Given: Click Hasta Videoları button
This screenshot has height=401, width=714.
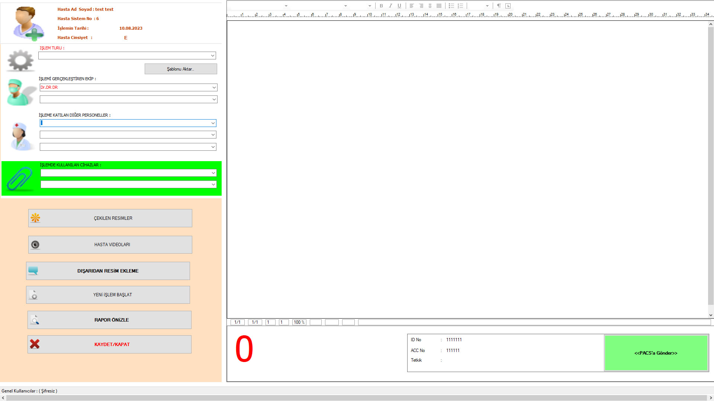Looking at the screenshot, I should [x=110, y=245].
